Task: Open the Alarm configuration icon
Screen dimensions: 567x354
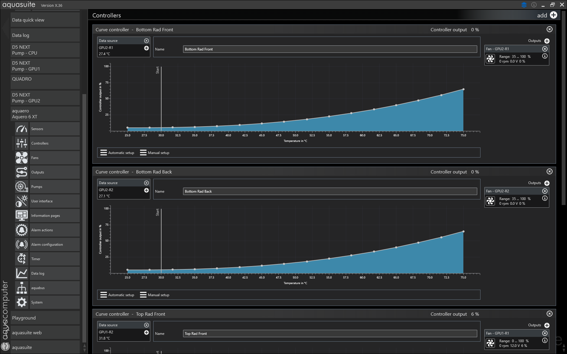Action: tap(22, 245)
